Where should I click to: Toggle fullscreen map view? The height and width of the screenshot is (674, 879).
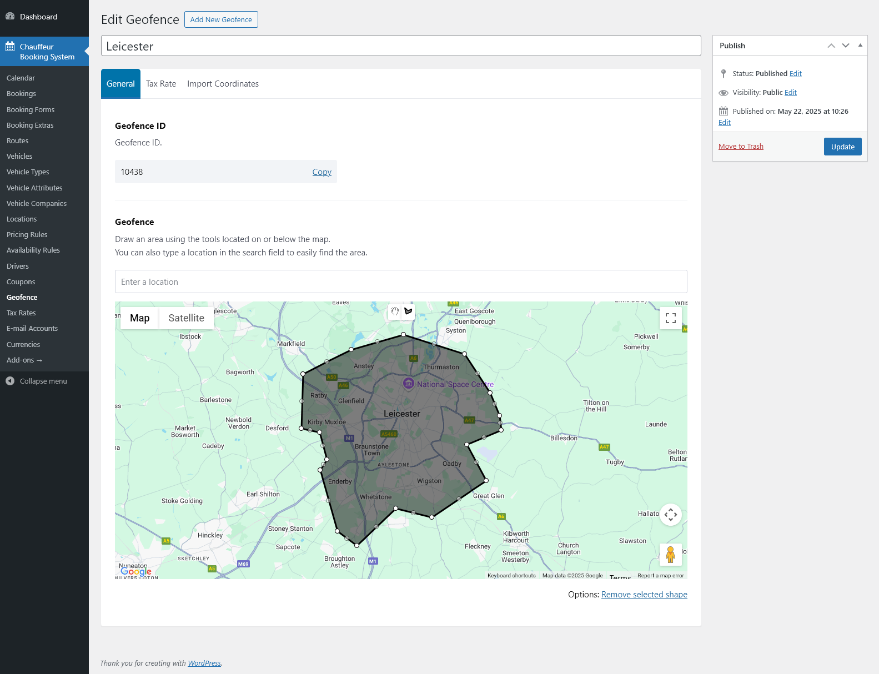pos(671,318)
